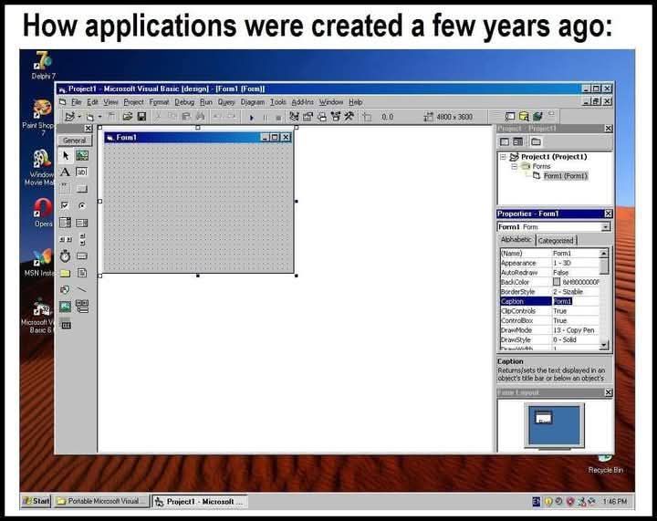This screenshot has width=657, height=521.
Task: Click the Save Project floppy icon
Action: [x=141, y=117]
